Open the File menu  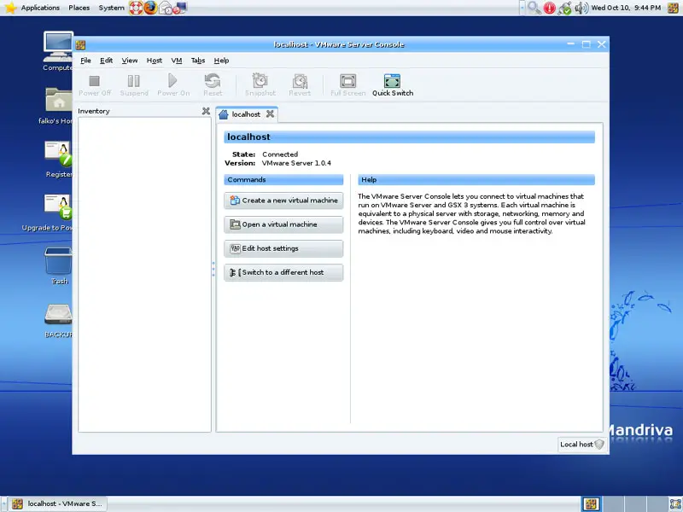point(85,61)
